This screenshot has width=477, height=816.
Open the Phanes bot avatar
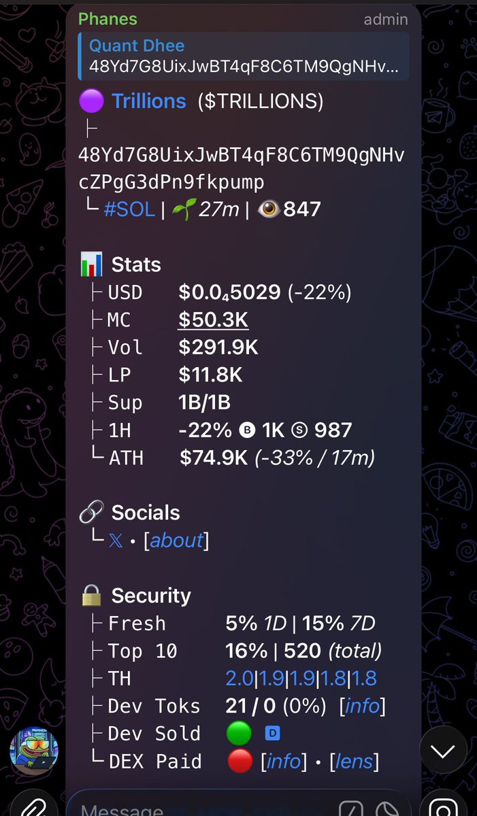coord(33,751)
